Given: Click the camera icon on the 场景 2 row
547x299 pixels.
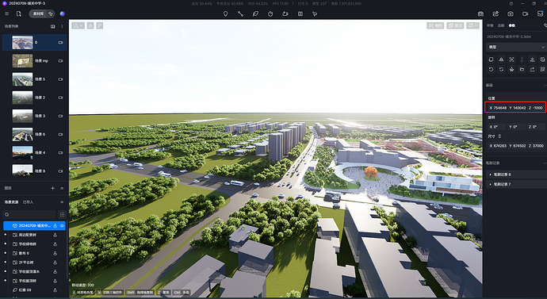Looking at the screenshot, I should (x=60, y=98).
